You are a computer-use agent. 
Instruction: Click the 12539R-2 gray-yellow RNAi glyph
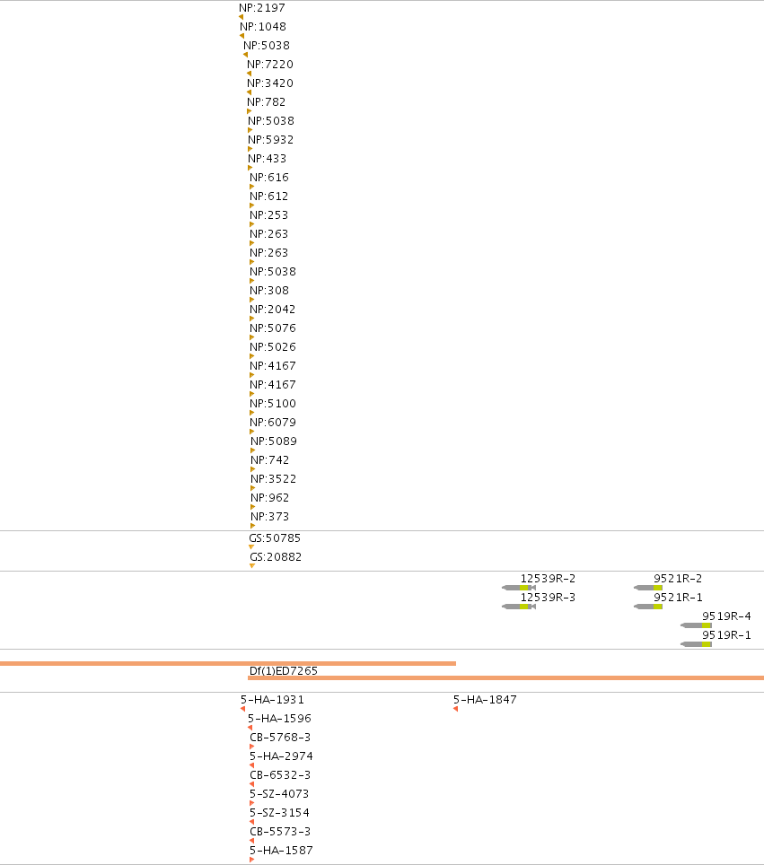(x=519, y=588)
